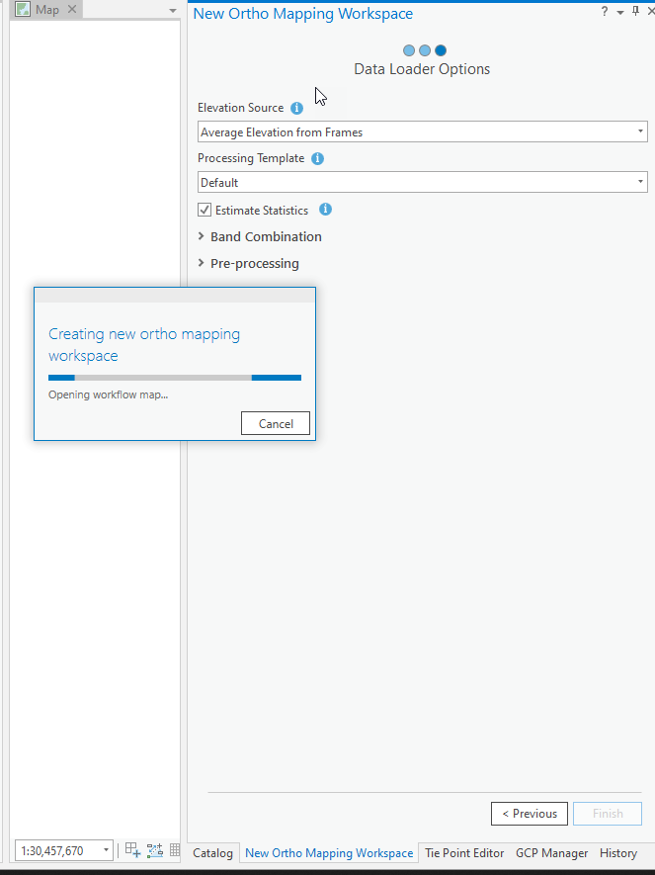This screenshot has height=875, width=655.
Task: Switch to the Tie Point Editor tab
Action: tap(464, 852)
